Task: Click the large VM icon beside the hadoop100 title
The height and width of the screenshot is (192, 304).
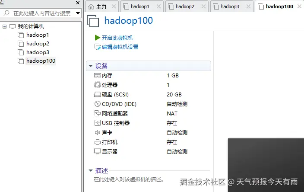Action: point(93,21)
